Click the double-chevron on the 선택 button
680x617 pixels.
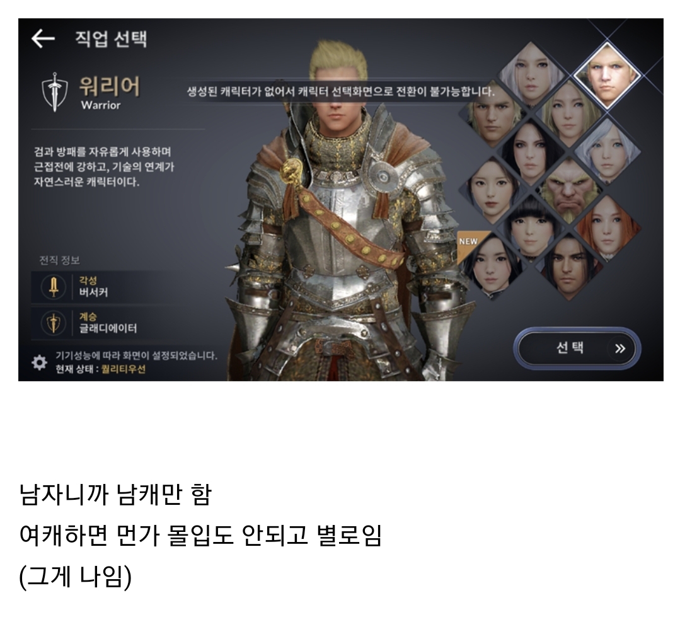tap(620, 348)
